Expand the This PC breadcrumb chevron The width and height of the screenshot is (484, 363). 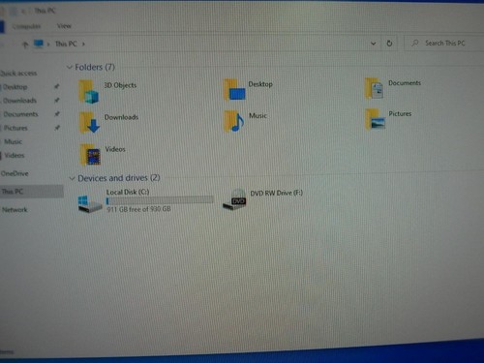coord(83,44)
